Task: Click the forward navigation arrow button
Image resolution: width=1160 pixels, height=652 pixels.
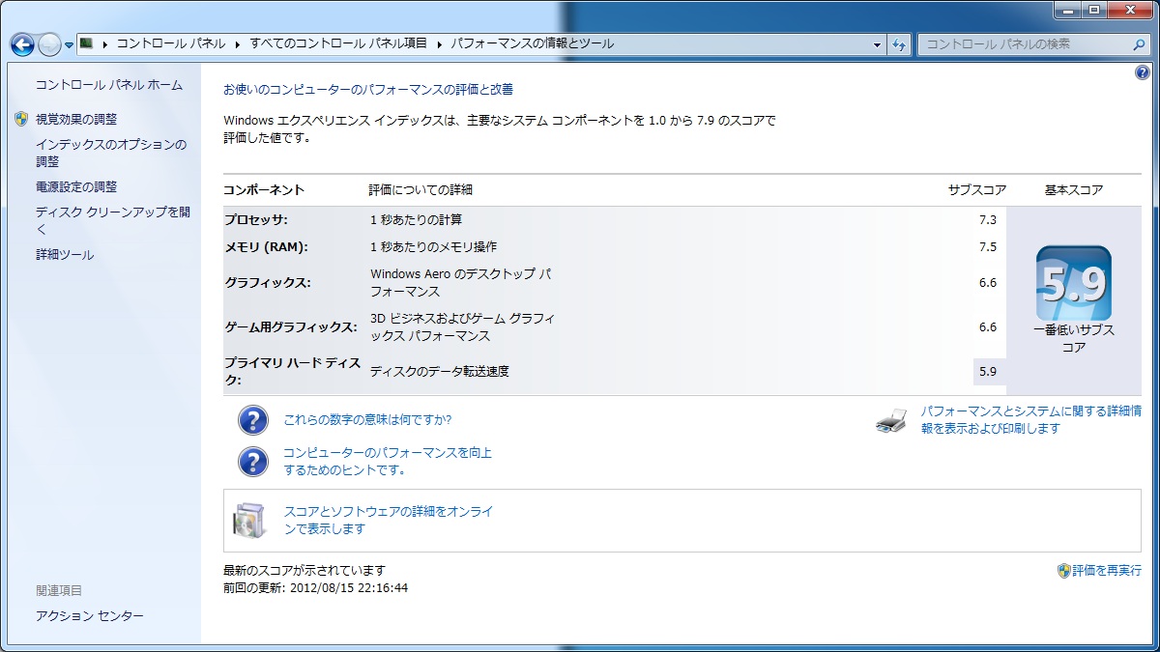Action: coord(48,44)
